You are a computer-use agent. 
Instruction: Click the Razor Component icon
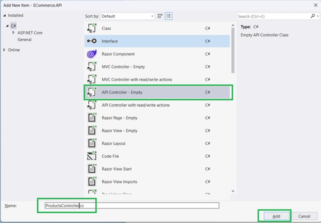(x=92, y=54)
